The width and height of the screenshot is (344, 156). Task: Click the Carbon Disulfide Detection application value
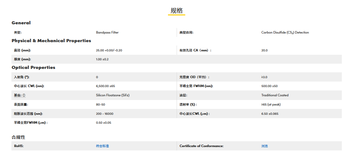coord(285,32)
